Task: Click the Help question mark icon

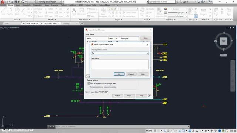Action: pyautogui.click(x=209, y=2)
